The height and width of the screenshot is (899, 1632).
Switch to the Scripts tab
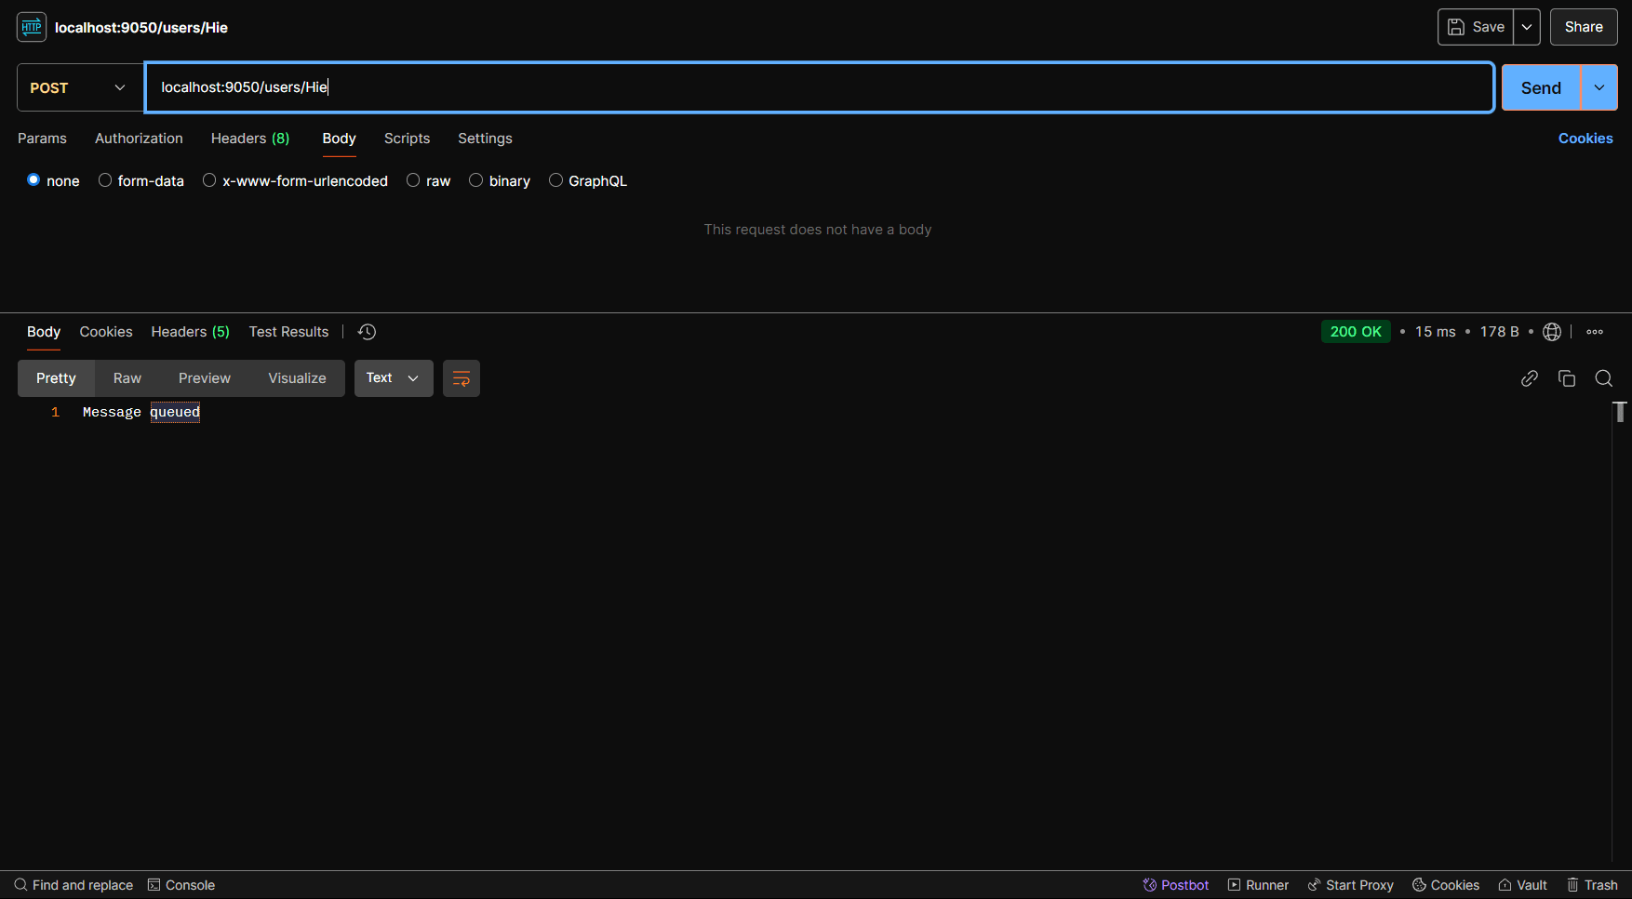(x=407, y=139)
